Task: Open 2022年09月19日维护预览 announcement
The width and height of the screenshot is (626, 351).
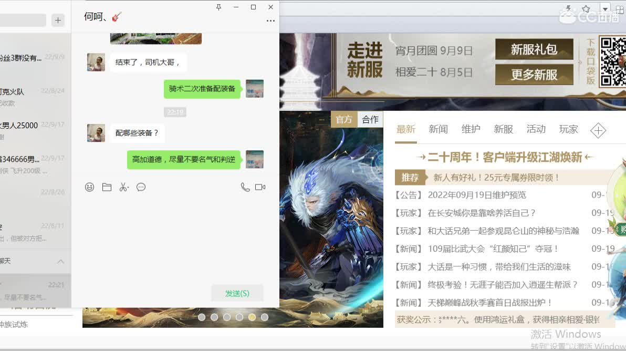Action: (477, 195)
